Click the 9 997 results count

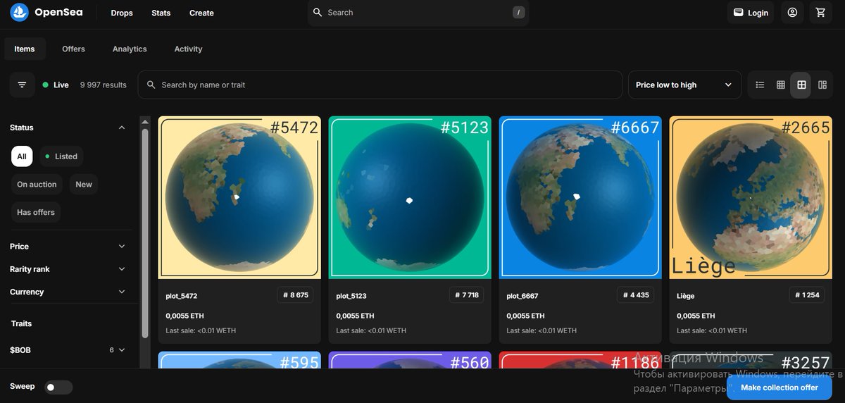pos(104,85)
